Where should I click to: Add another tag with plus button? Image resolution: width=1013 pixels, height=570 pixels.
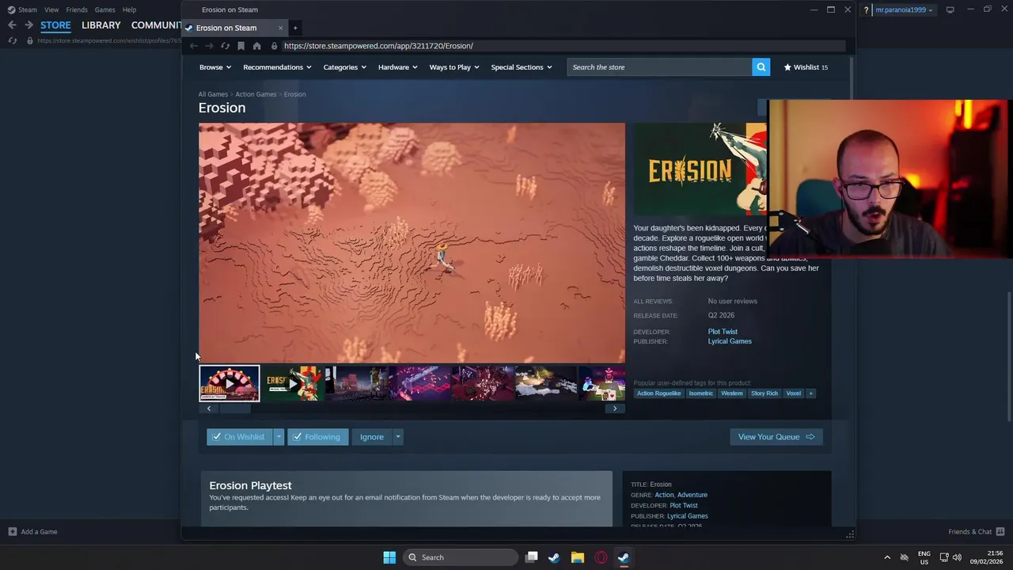810,393
